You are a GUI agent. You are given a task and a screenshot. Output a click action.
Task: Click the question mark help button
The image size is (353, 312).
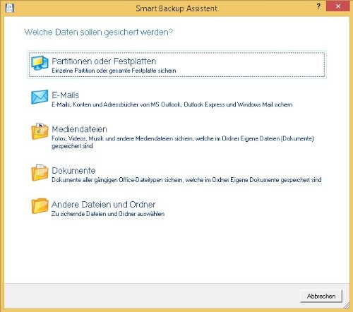[x=318, y=6]
